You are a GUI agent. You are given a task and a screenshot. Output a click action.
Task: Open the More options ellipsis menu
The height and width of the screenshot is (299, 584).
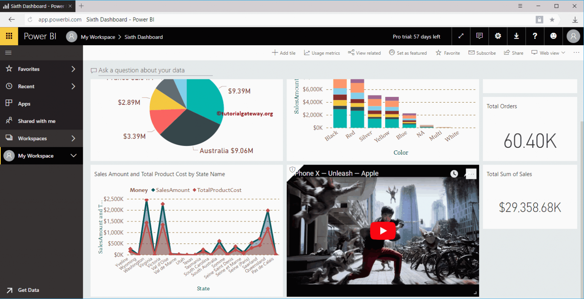[x=576, y=53]
